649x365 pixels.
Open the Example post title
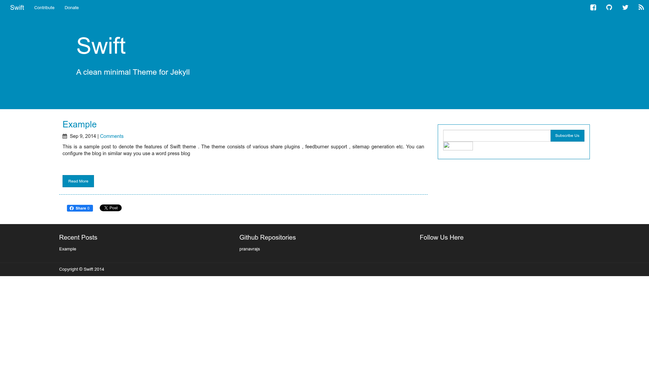point(79,124)
